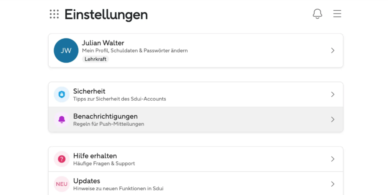This screenshot has width=388, height=195.
Task: Click the blue Sicherheit shield icon
Action: point(62,94)
